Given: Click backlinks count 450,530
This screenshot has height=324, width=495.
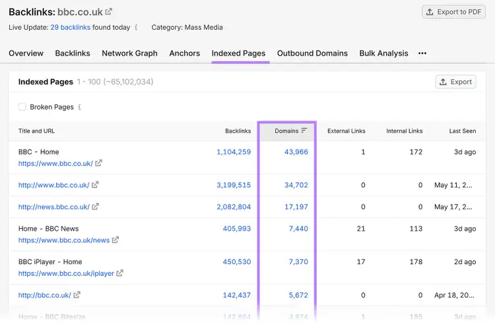Looking at the screenshot, I should coord(237,261).
